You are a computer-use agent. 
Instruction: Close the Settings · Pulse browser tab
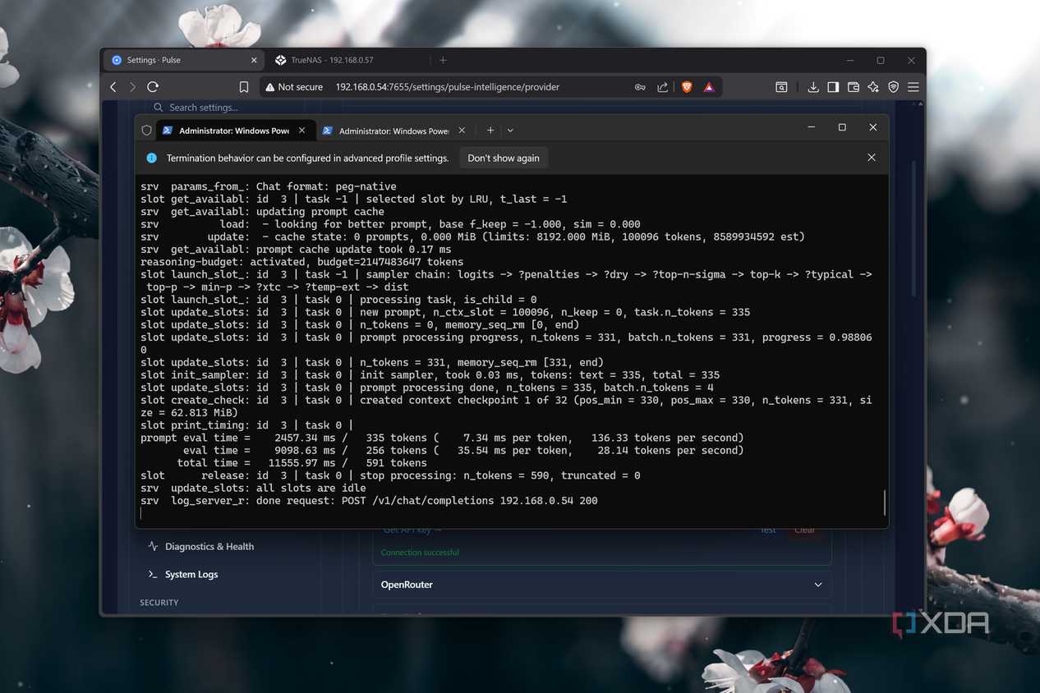coord(254,60)
